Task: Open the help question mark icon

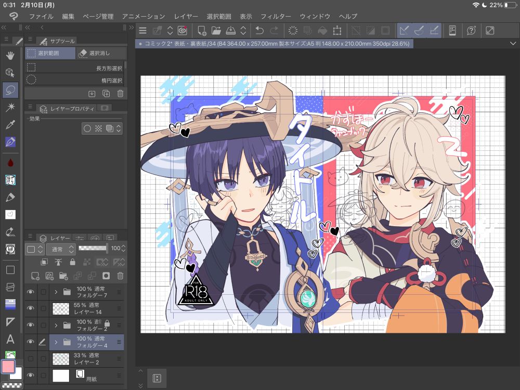Action: coord(471,31)
